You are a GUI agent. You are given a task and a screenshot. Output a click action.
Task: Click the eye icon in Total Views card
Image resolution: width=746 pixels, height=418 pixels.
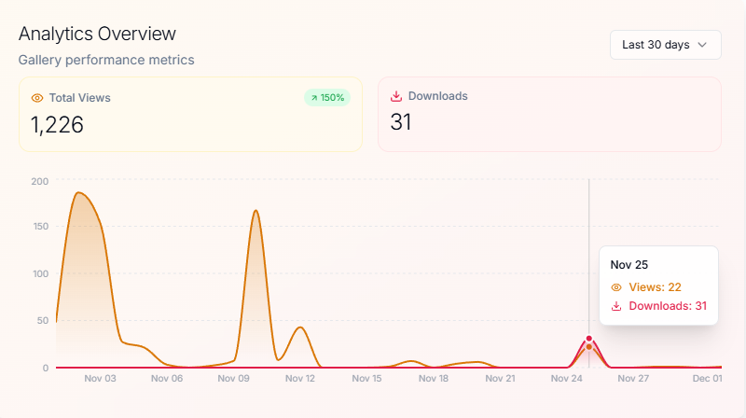click(37, 97)
